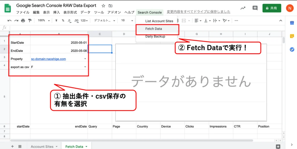Click the EndDate value 2020-05-08

79,51
